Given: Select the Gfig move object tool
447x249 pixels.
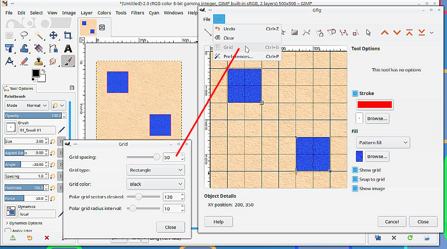Looking at the screenshot, I should click(319, 32).
